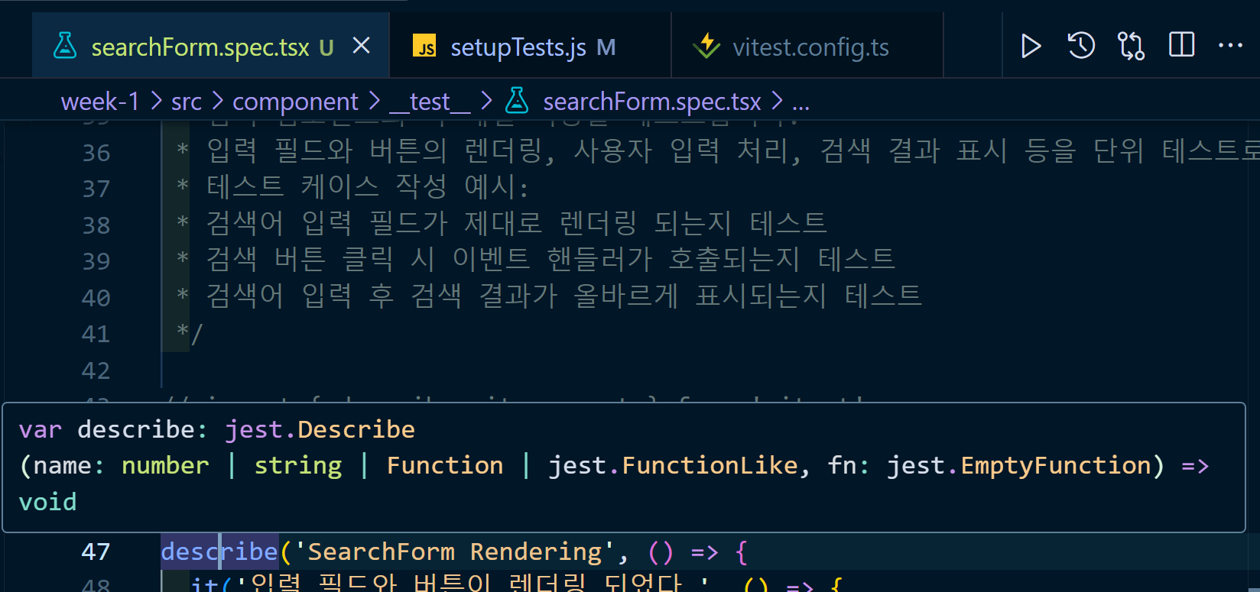Image resolution: width=1260 pixels, height=592 pixels.
Task: Click the beaker icon in the breadcrumb
Action: [x=518, y=100]
